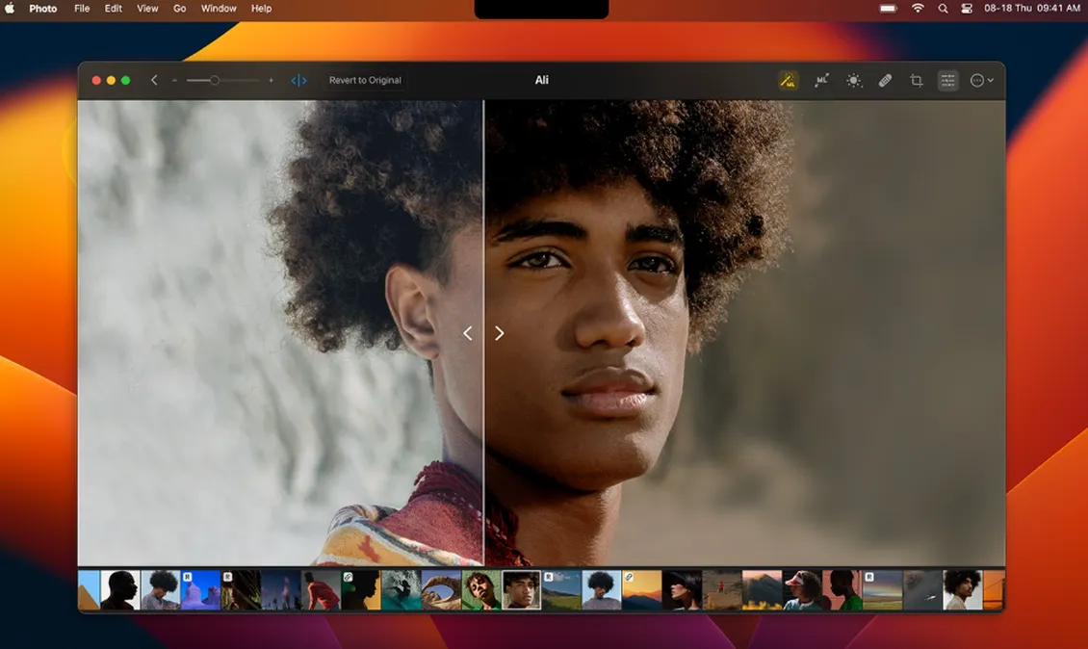Viewport: 1088px width, 649px height.
Task: Click the before/after split divider handle
Action: [x=483, y=333]
